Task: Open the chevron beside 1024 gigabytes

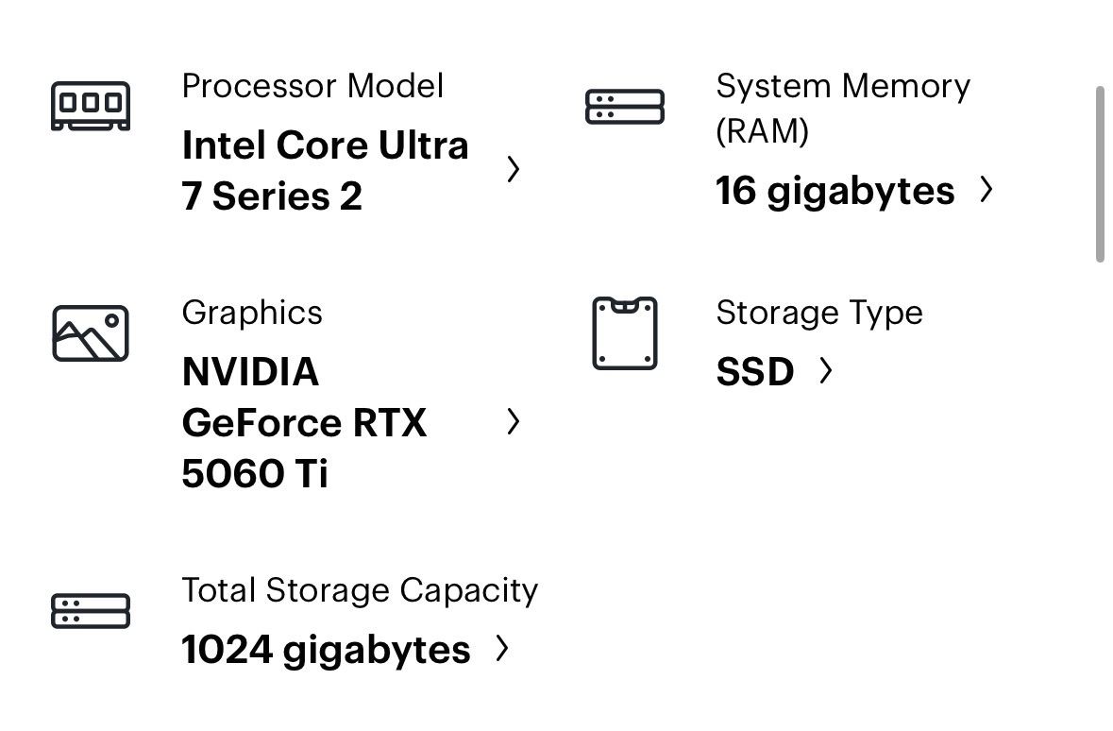Action: pos(501,649)
